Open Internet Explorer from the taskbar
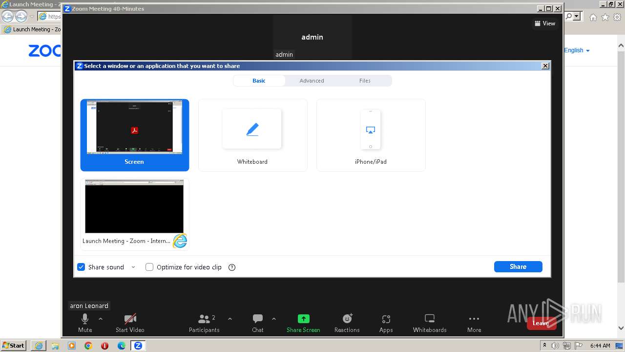This screenshot has width=625, height=352. coord(39,346)
